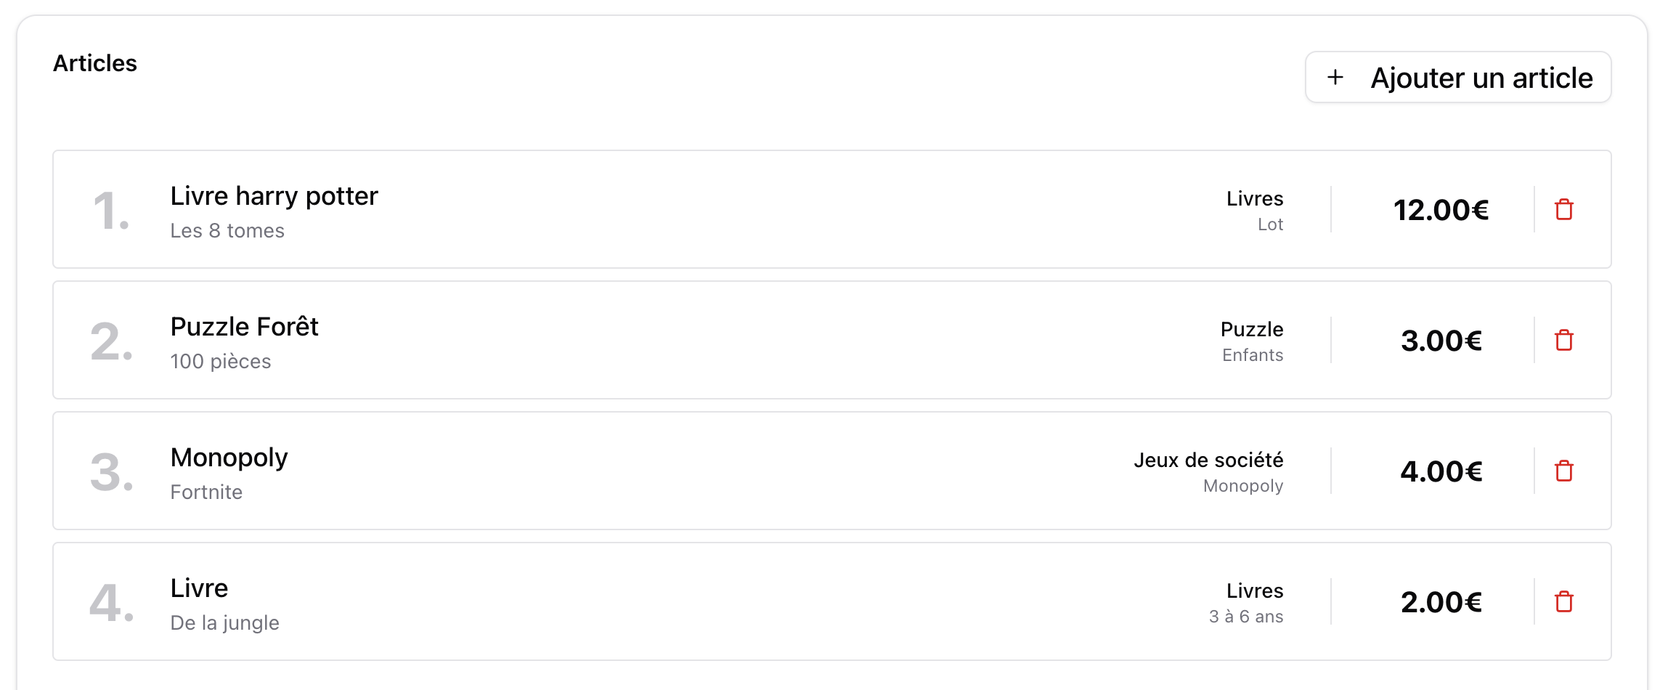Viewport: 1660px width, 690px height.
Task: Select the 4.00€ price value
Action: 1441,471
